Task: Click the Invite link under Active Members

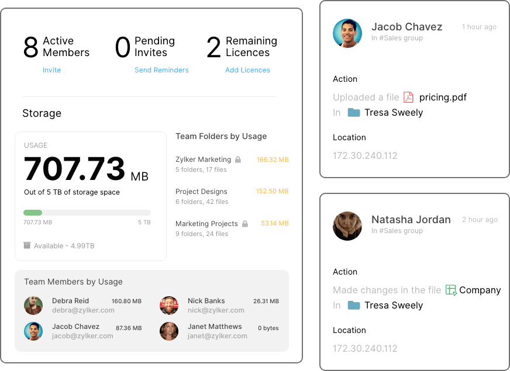Action: [51, 70]
